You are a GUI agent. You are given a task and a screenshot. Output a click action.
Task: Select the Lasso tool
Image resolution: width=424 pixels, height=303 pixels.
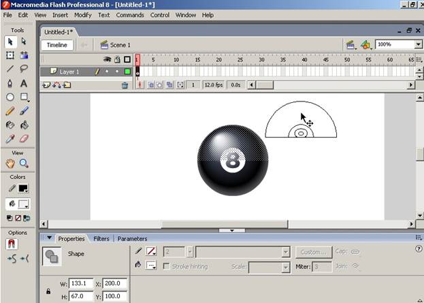tap(24, 69)
